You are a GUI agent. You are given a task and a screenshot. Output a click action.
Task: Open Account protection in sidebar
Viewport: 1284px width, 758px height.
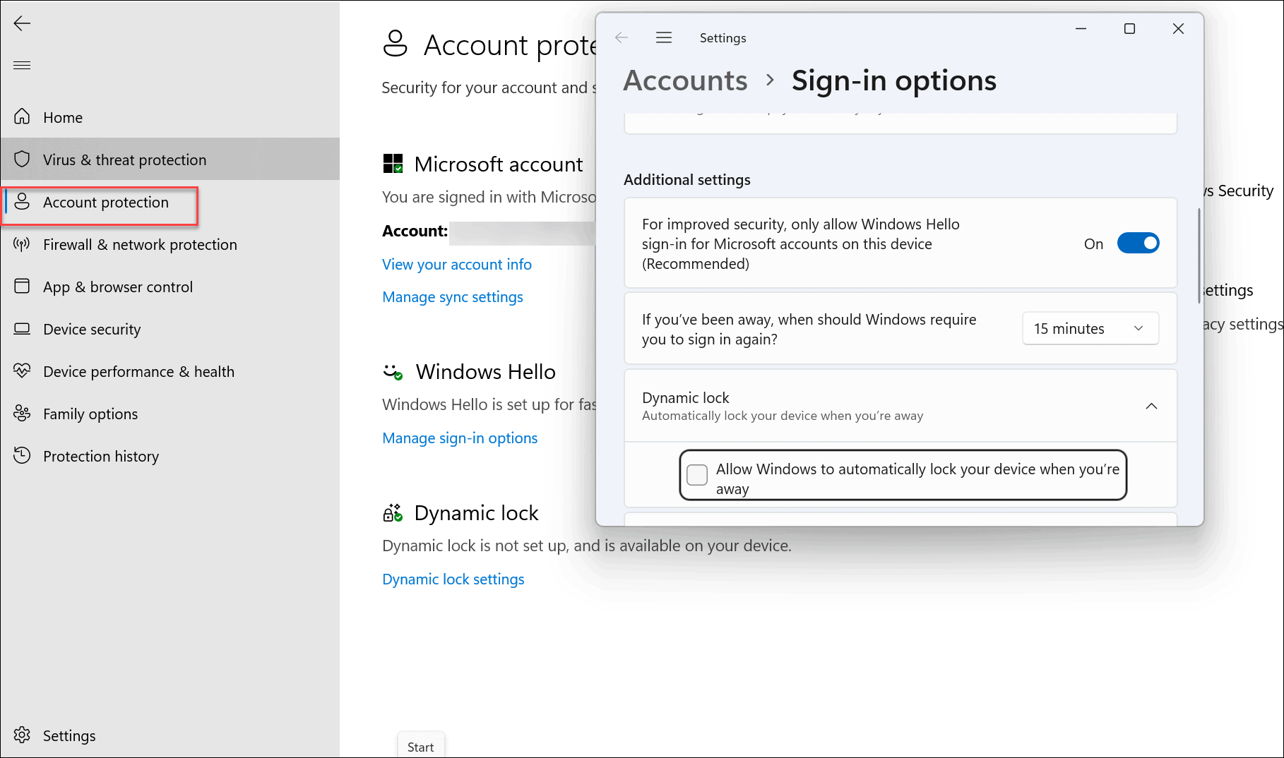tap(106, 202)
